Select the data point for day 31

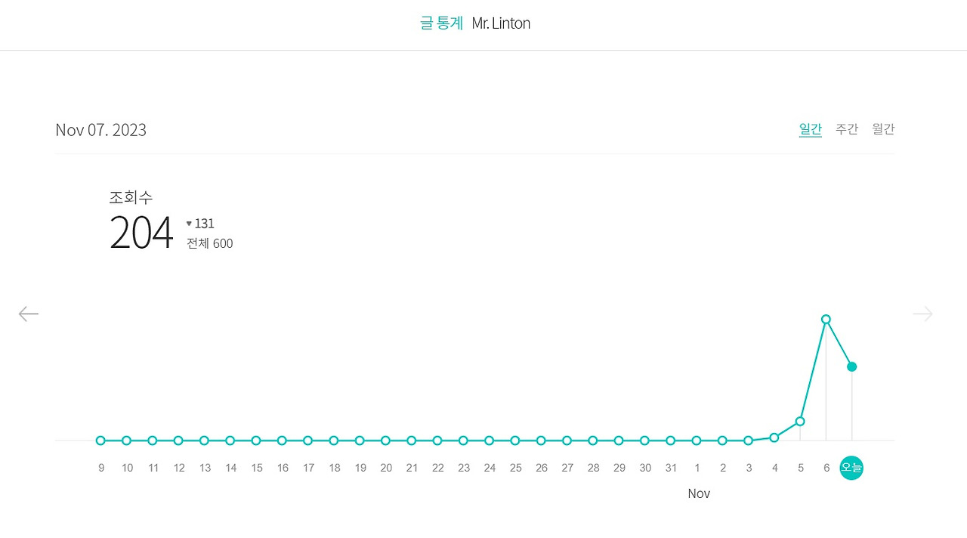[x=670, y=441]
